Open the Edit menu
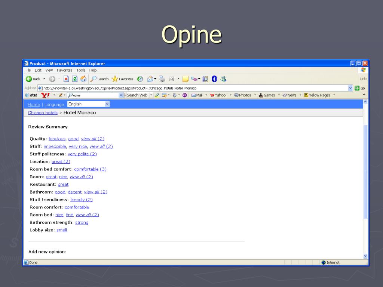 coord(38,70)
